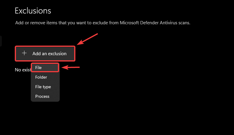Click the red border of Add an exclusion
The image size is (234, 135).
75,53
